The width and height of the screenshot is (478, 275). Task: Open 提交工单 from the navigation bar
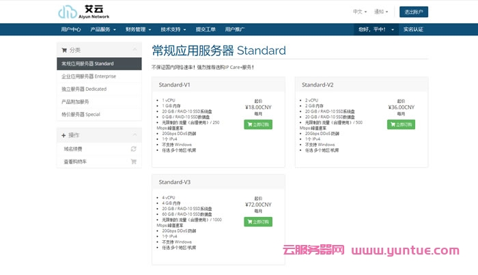click(206, 30)
